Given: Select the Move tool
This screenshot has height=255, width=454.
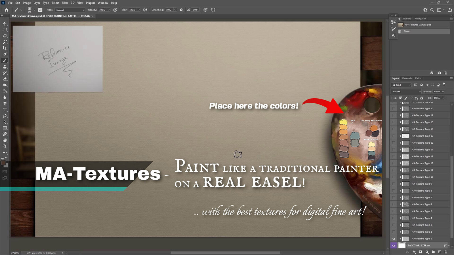Looking at the screenshot, I should 5,24.
